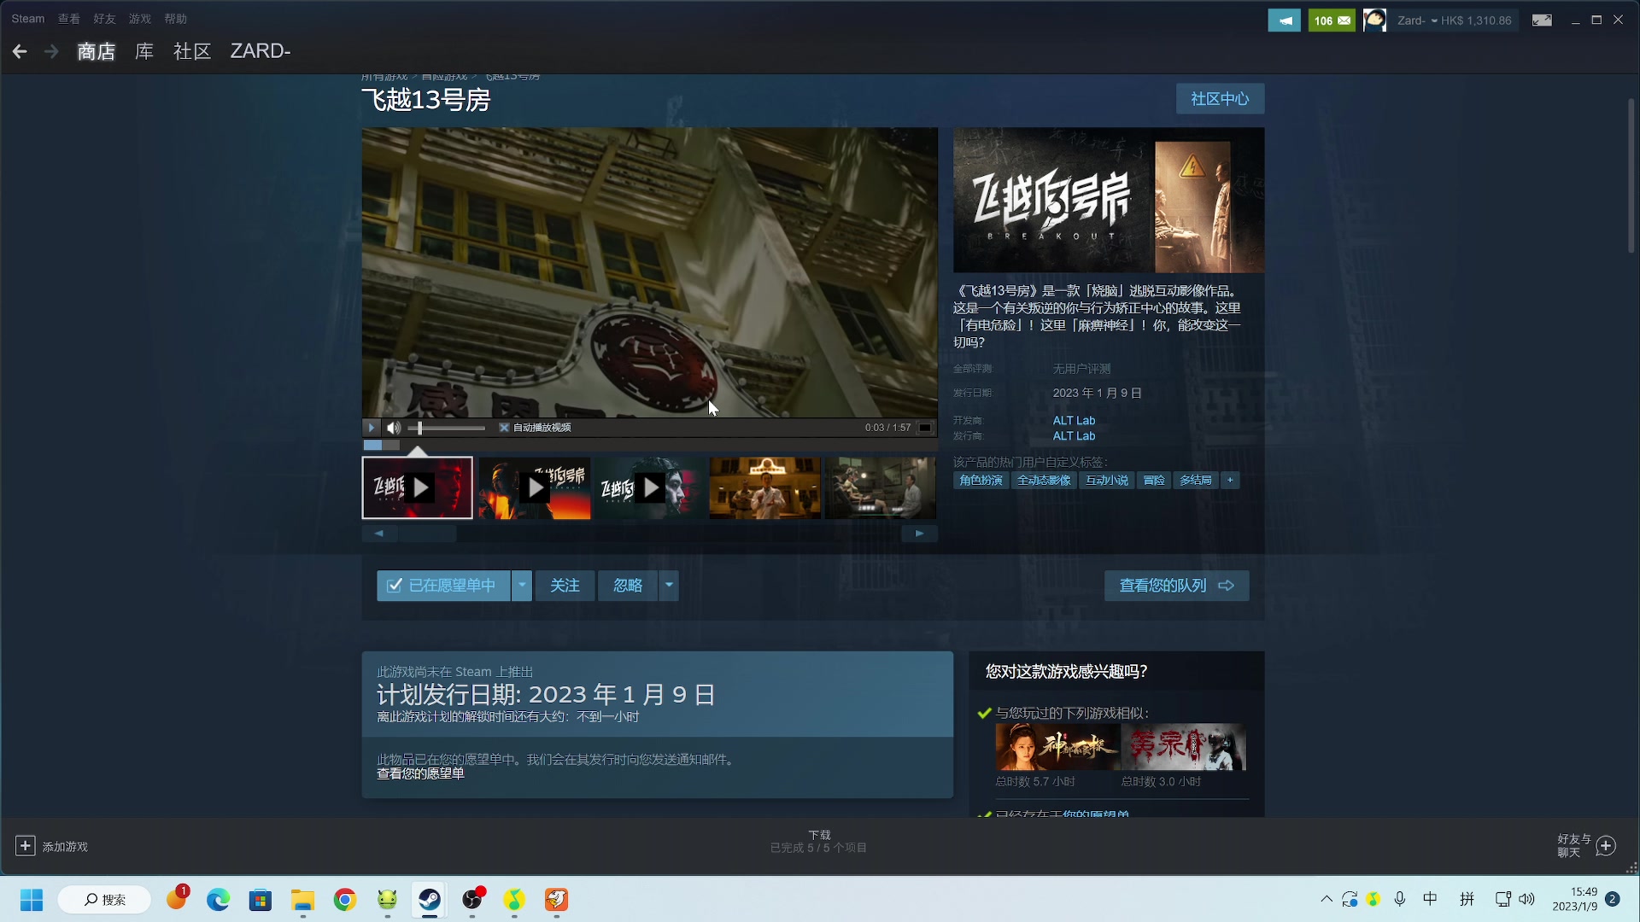Play the trailer video

(x=371, y=428)
